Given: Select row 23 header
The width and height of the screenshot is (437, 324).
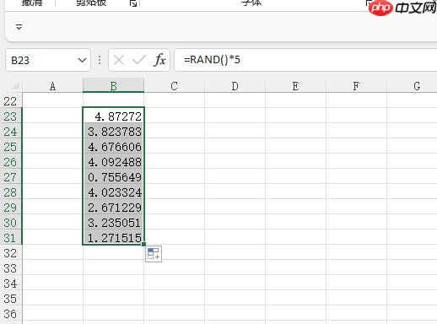Looking at the screenshot, I should 11,116.
